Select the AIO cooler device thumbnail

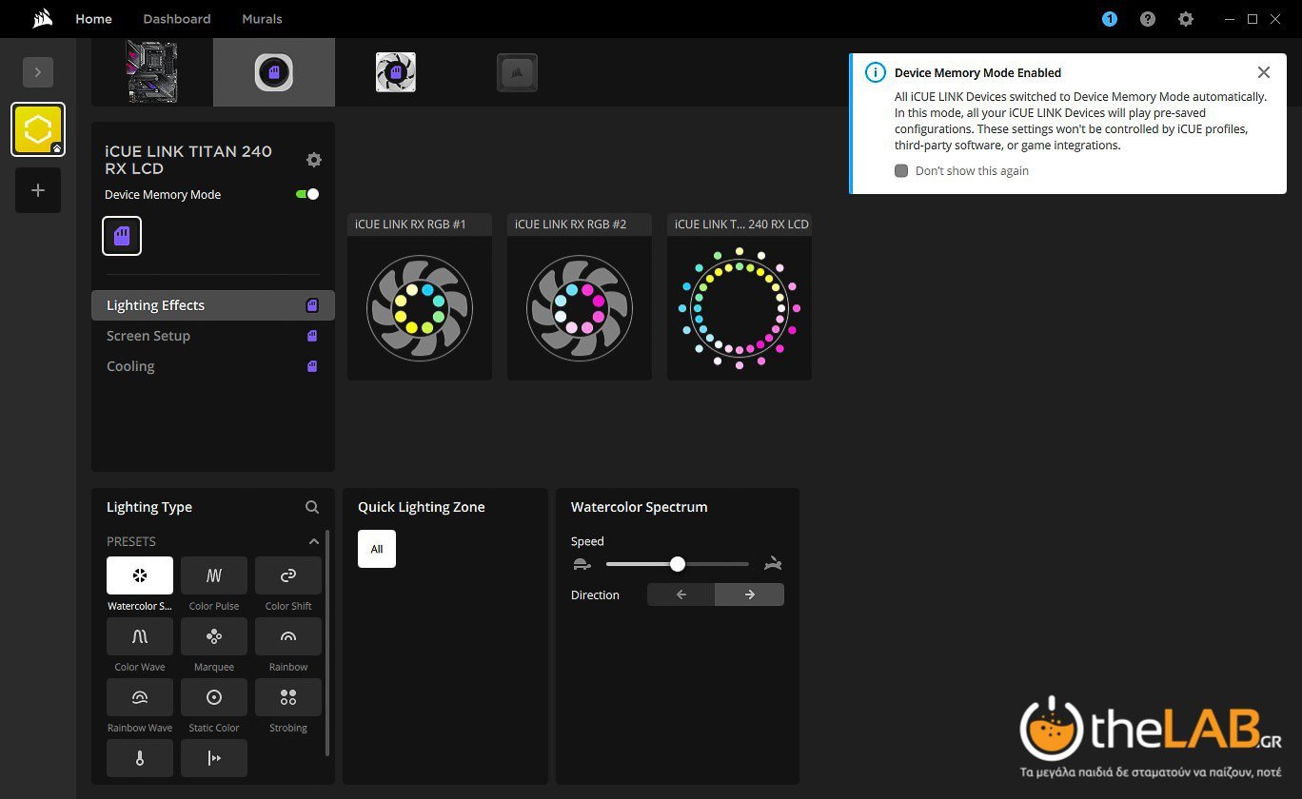point(274,72)
